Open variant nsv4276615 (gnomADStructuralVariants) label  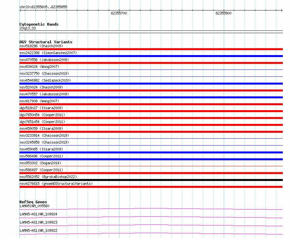56,184
